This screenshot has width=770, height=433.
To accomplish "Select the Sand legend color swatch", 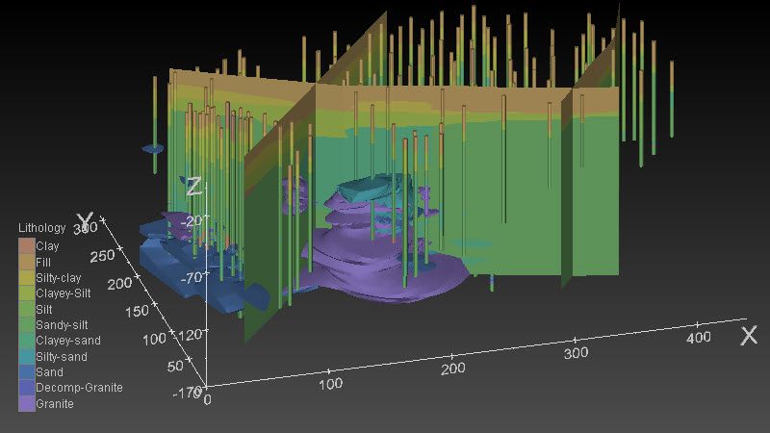I will pos(26,372).
